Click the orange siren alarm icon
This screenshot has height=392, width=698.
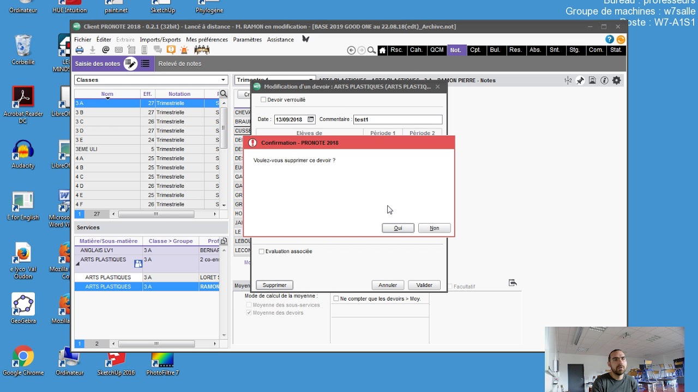click(x=184, y=50)
